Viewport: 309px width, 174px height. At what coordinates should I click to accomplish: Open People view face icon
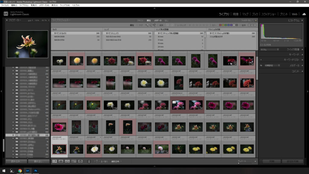(80, 161)
